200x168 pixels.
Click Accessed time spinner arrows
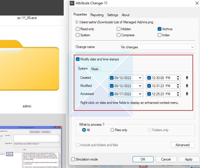tap(178, 94)
